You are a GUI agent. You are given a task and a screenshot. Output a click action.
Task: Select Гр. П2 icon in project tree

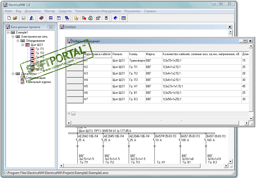(x=32, y=53)
